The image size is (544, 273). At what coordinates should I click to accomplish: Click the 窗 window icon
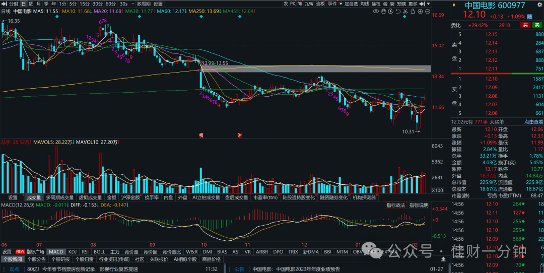pos(392,4)
